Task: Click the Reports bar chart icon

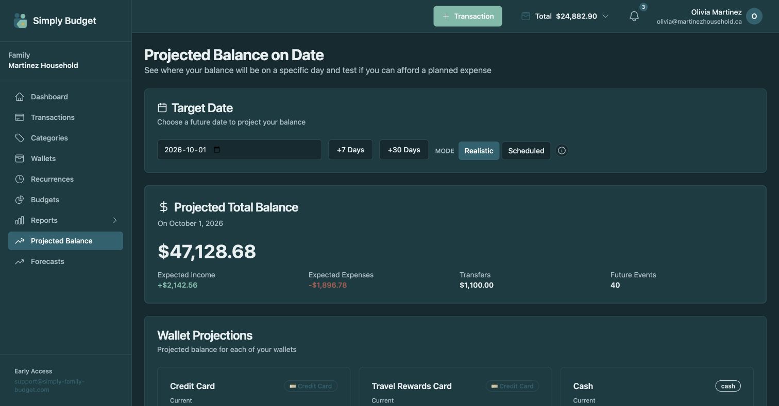Action: point(20,220)
